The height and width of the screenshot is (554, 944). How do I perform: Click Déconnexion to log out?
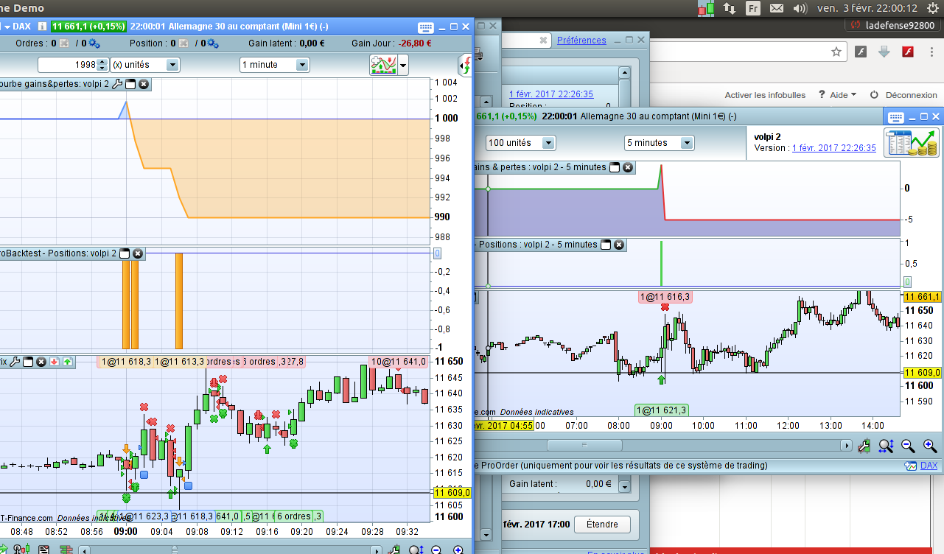click(911, 95)
